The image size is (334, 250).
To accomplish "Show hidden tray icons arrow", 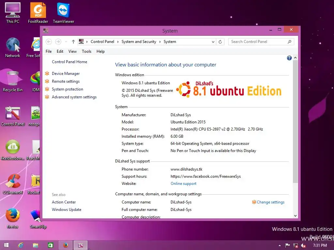I will coord(280,245).
